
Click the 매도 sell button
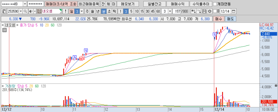click(230, 19)
